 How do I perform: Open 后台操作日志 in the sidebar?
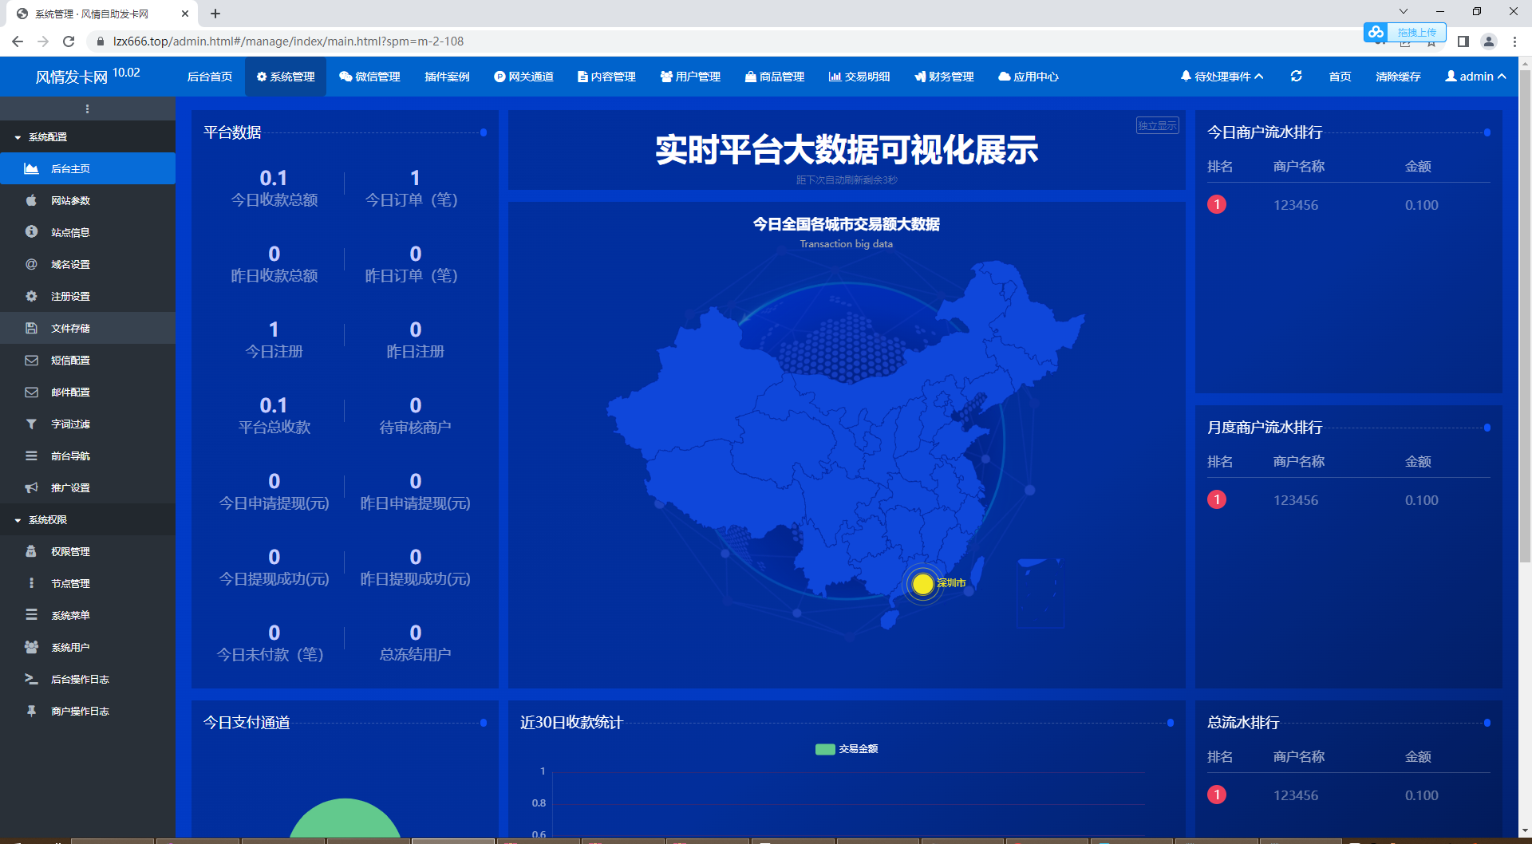pos(80,680)
